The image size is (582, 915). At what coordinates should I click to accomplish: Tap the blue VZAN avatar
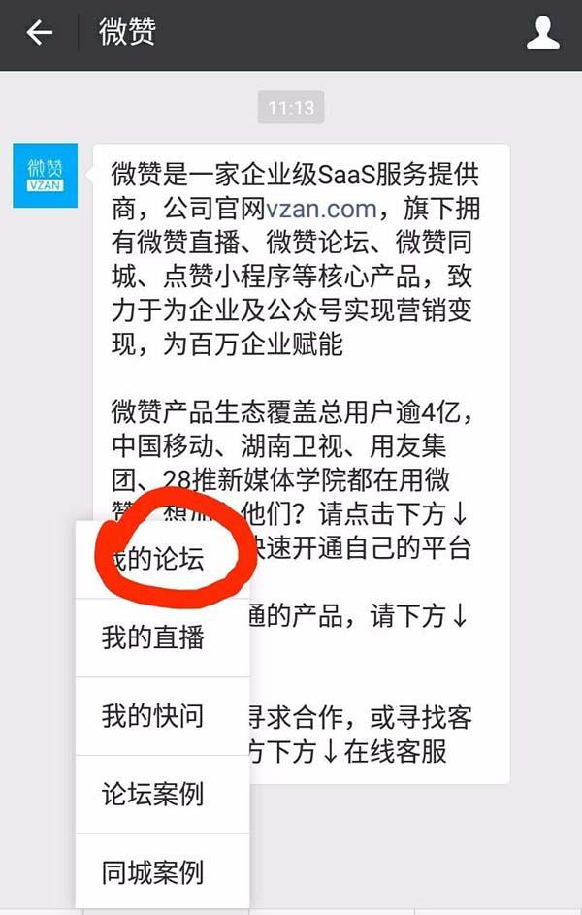click(46, 175)
